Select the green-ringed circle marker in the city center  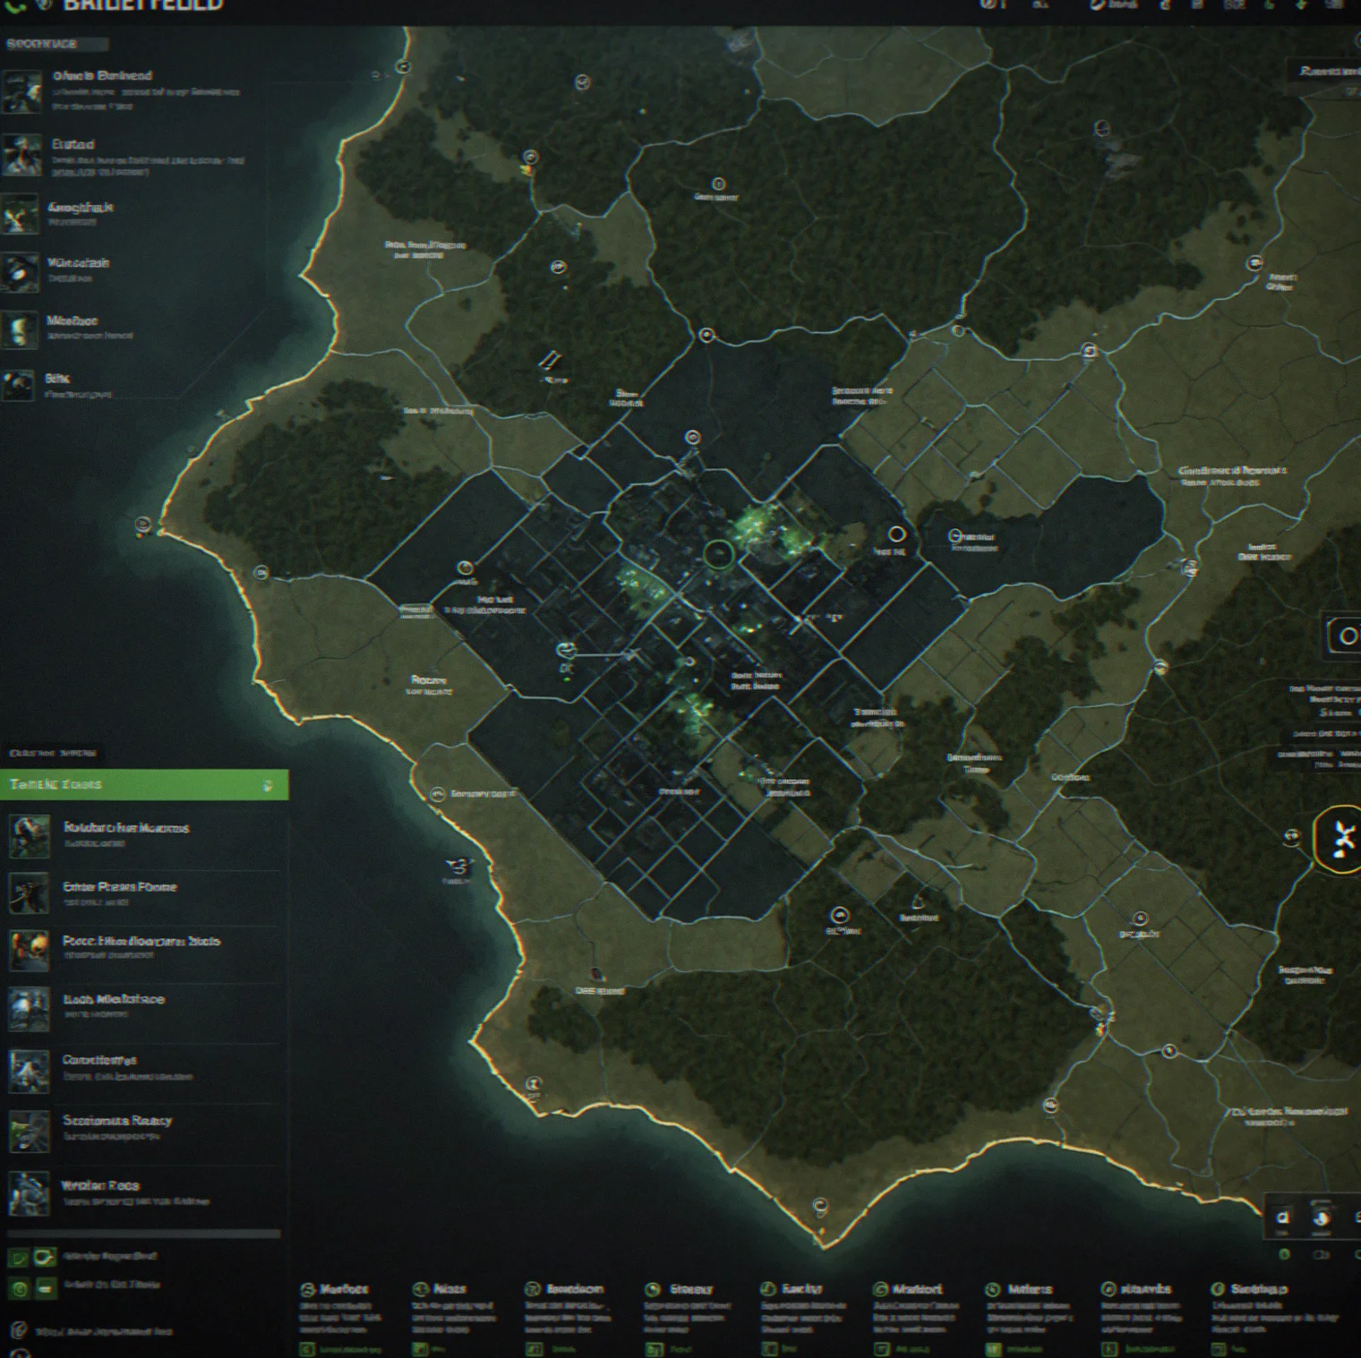pyautogui.click(x=718, y=555)
